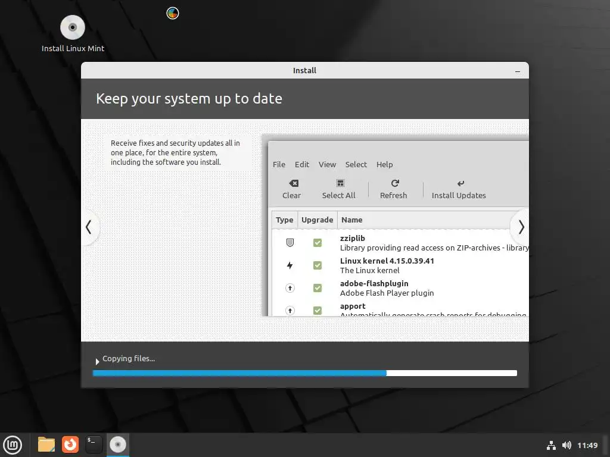Click 'The Linux kernel' description text

click(x=369, y=271)
